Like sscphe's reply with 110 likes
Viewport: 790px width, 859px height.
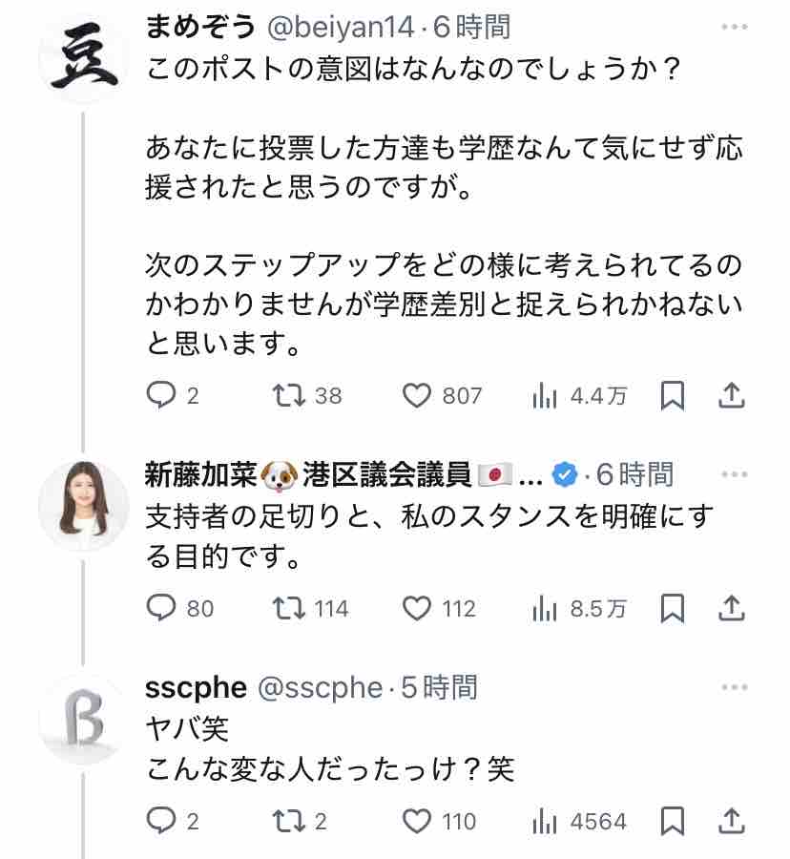(x=417, y=821)
